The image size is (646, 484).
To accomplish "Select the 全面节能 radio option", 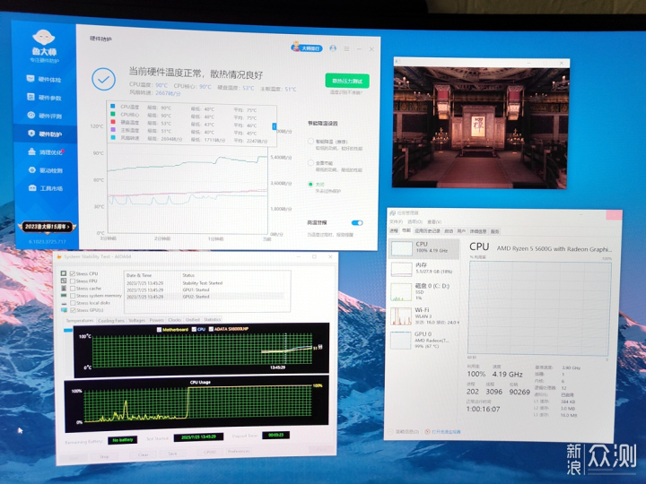I will pyautogui.click(x=310, y=163).
